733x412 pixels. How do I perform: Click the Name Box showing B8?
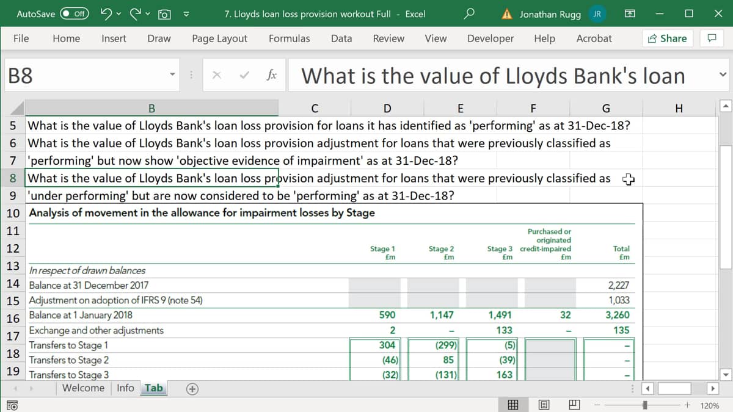[x=86, y=76]
